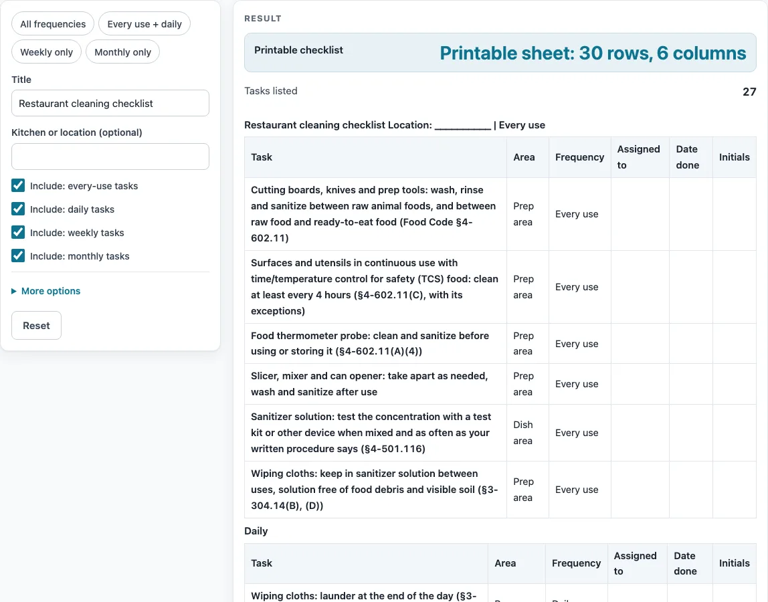Click the 'Tasks listed' label
768x602 pixels.
271,91
